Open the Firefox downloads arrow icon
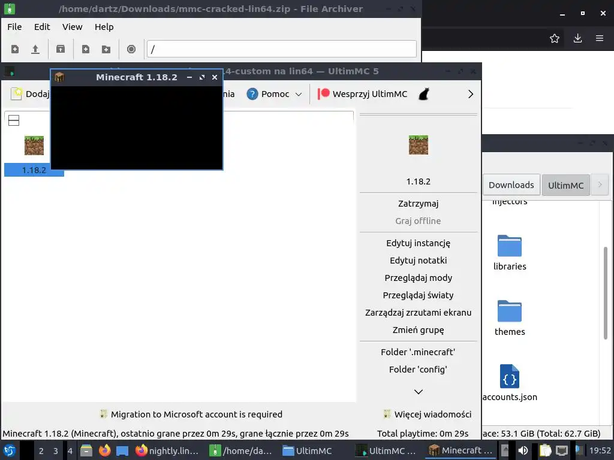Viewport: 614px width, 460px height. (x=577, y=38)
